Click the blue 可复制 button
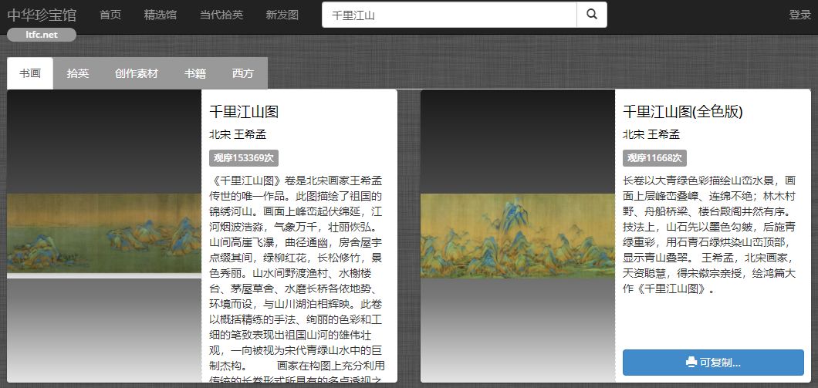Screen dimensions: 818x388 (712, 363)
